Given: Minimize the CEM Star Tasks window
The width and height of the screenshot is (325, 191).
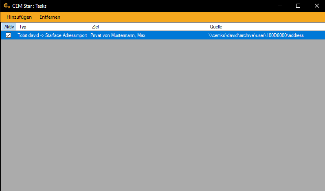Looking at the screenshot, I should coord(279,6).
